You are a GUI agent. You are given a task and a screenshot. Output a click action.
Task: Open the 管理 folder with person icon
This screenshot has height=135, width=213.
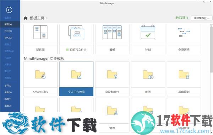pos(112,115)
